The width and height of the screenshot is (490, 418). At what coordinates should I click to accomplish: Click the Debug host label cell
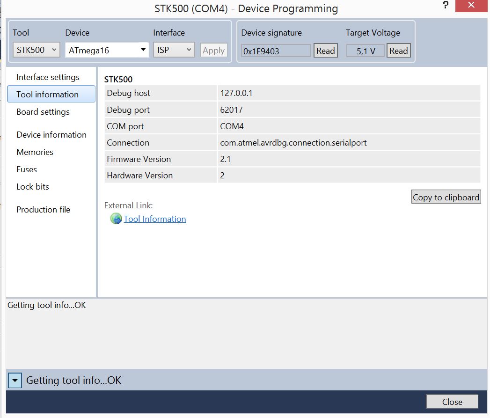pos(161,93)
